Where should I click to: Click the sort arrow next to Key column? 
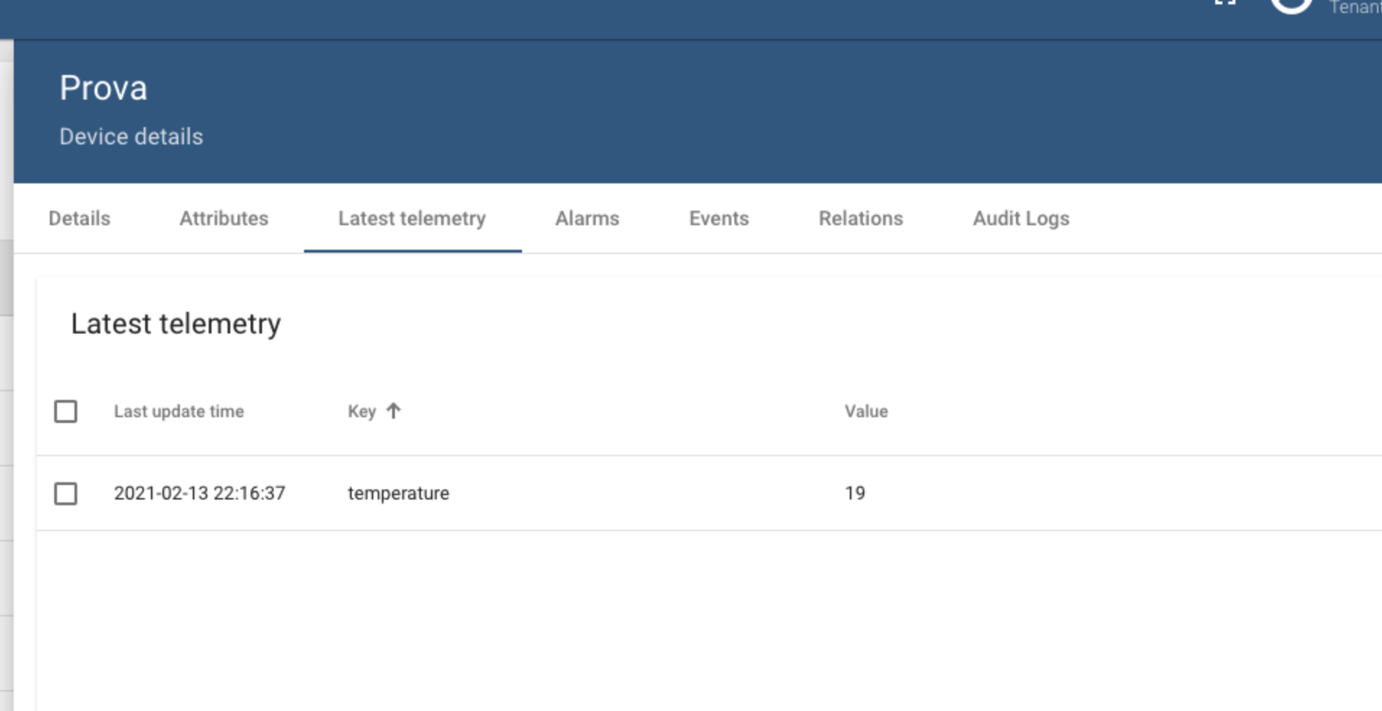[394, 411]
